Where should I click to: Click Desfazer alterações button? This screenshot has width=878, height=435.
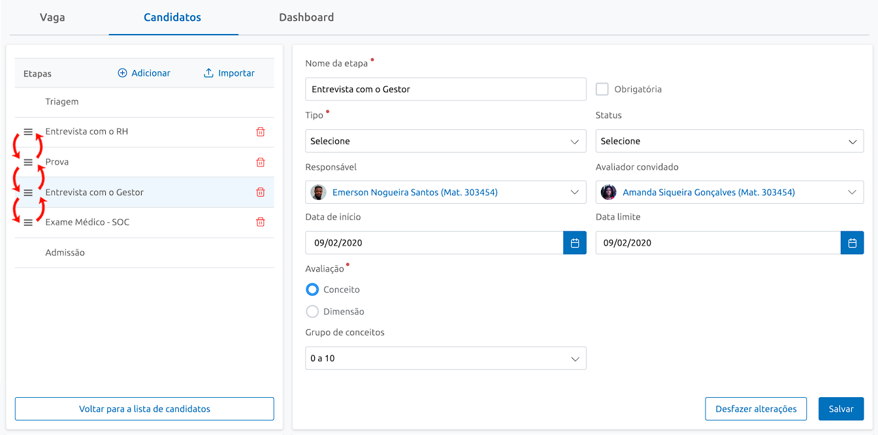pos(756,409)
